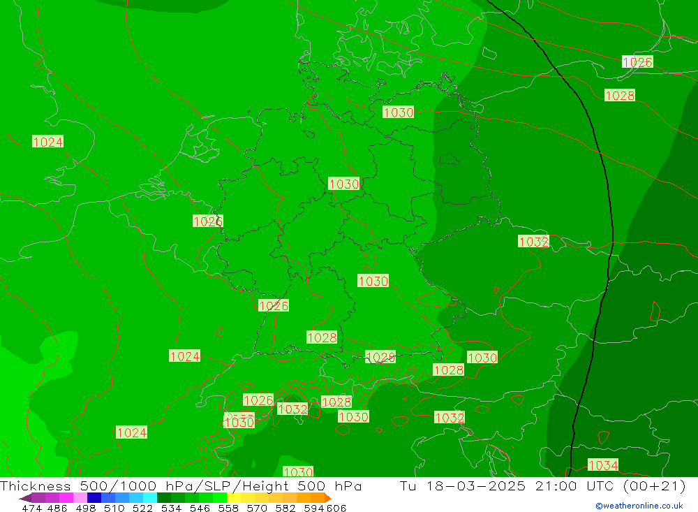Viewport: 698px width, 512px height.
Task: Click the 510 value under the legend
Action: [114, 508]
